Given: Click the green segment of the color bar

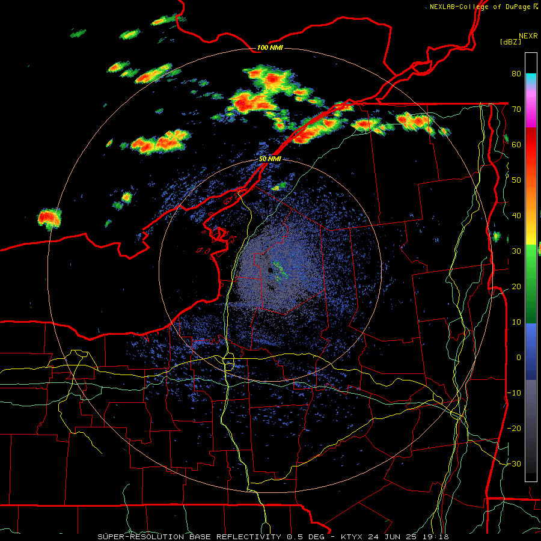Looking at the screenshot, I should [531, 284].
